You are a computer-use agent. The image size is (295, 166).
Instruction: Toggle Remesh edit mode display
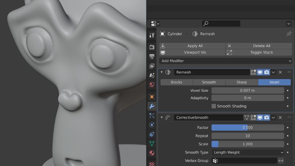[253, 72]
